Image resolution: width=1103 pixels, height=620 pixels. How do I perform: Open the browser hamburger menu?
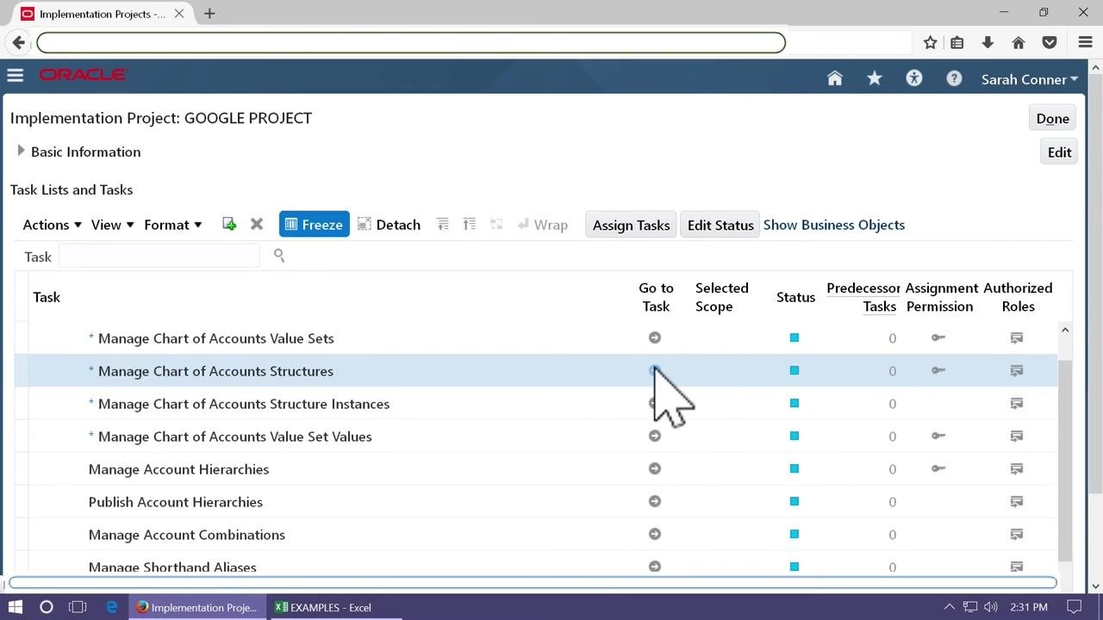coord(1086,42)
